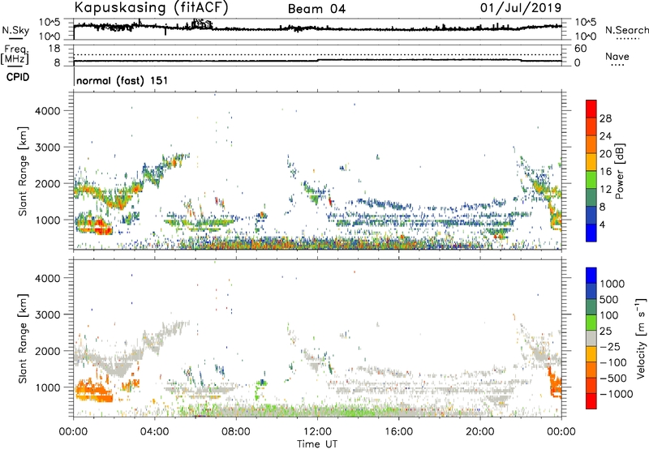Viewport: 649px width, 449px height.
Task: Click the 60 tick on the Nave axis
Action: [581, 49]
